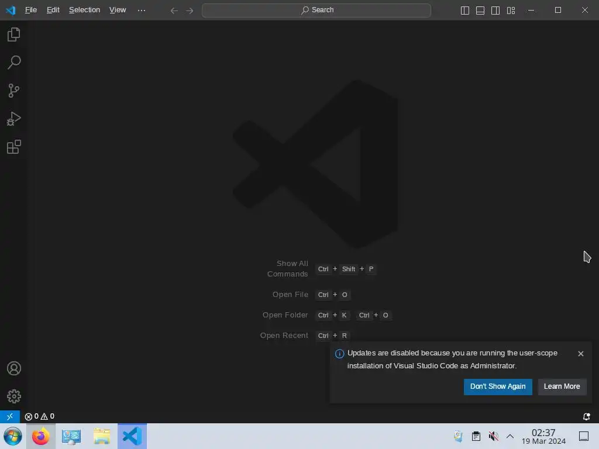The image size is (599, 449).
Task: Go back with the left arrow
Action: point(174,11)
